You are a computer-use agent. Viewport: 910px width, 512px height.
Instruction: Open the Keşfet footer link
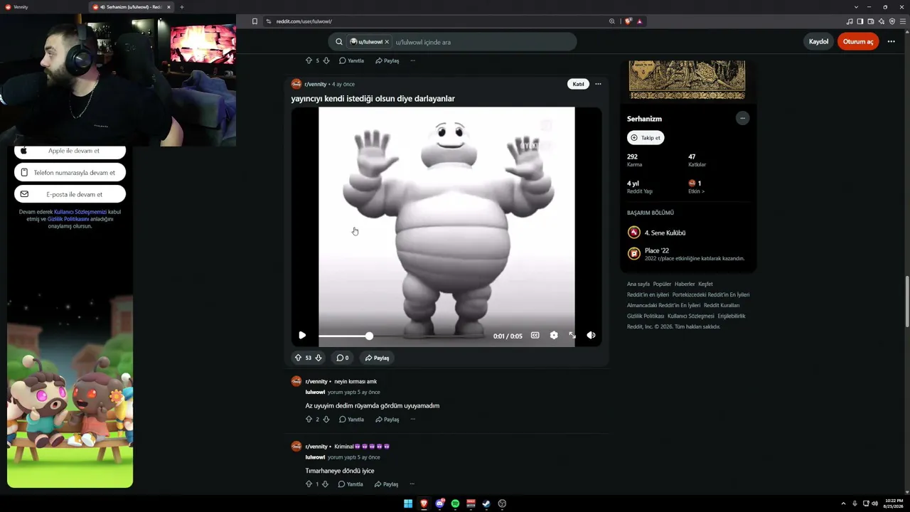[705, 284]
